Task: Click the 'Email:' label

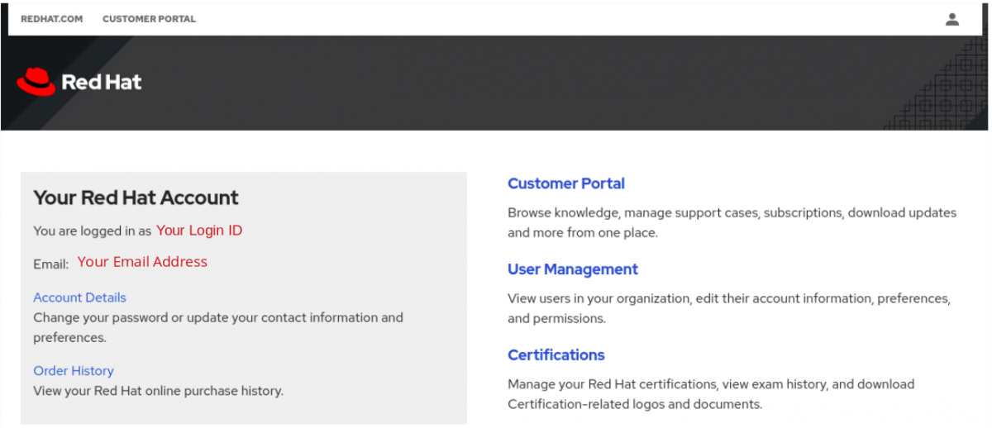Action: click(50, 264)
